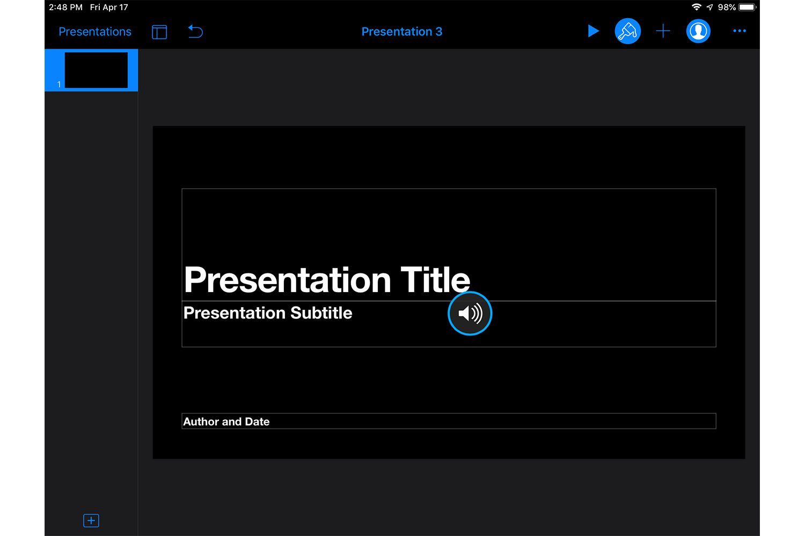The height and width of the screenshot is (536, 805).
Task: Open the plus insert menu
Action: (663, 31)
